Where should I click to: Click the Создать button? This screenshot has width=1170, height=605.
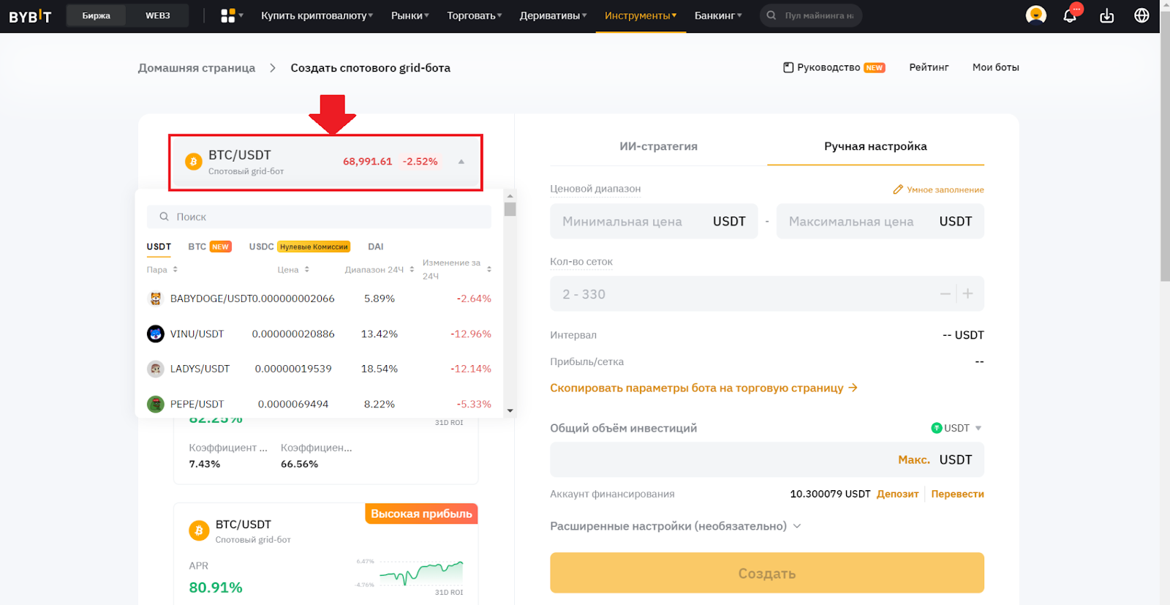(x=767, y=573)
